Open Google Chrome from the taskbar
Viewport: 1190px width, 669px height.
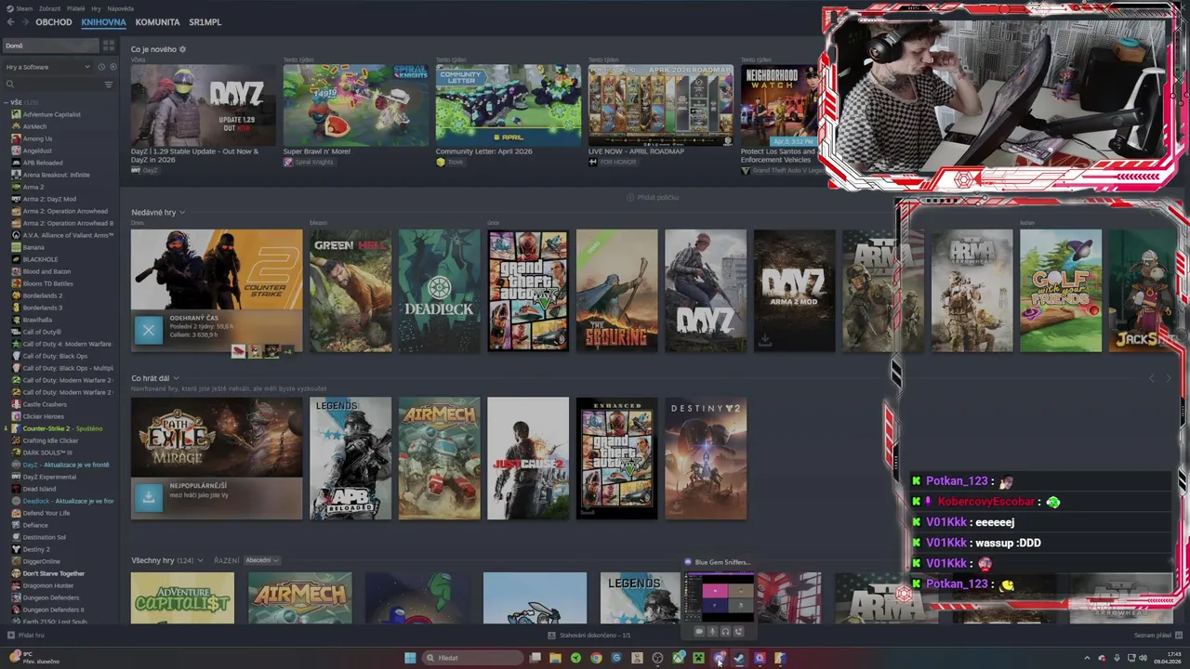596,658
